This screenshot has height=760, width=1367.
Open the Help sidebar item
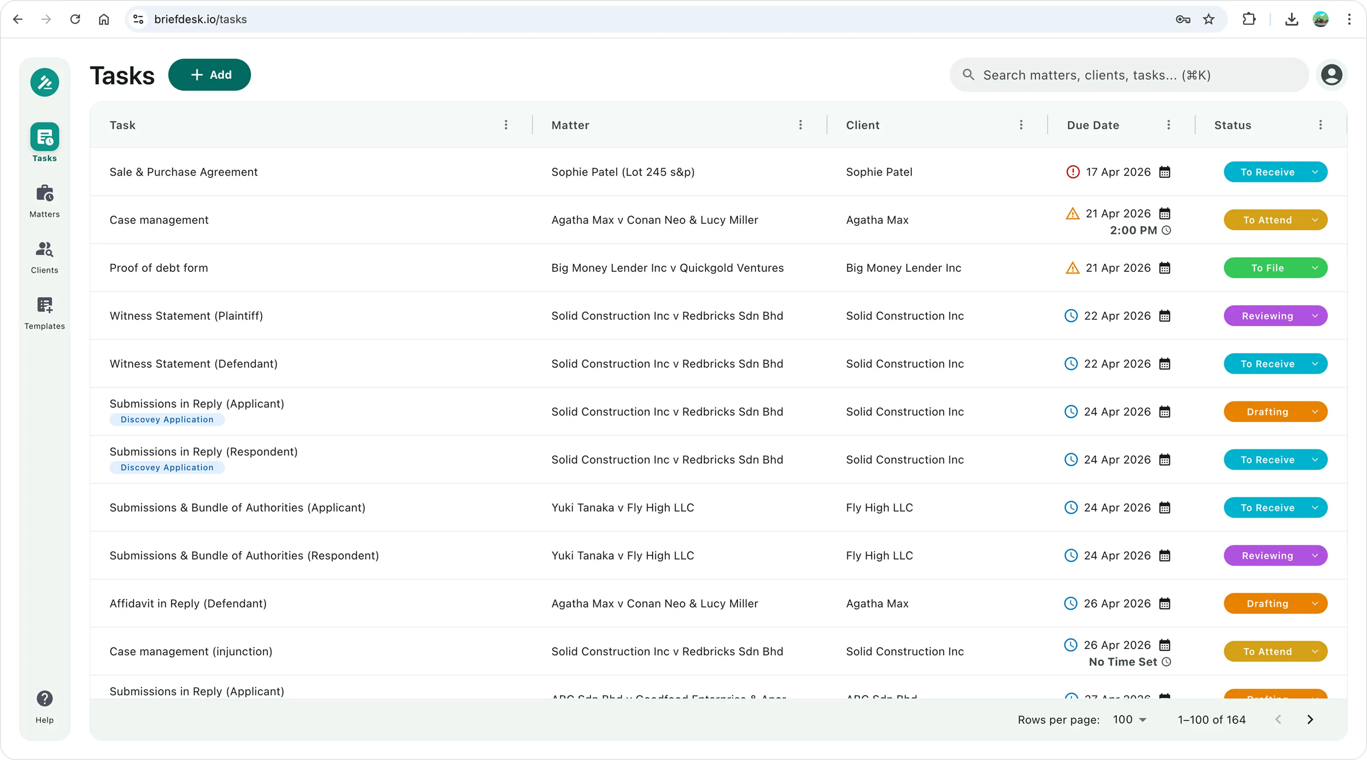[45, 706]
